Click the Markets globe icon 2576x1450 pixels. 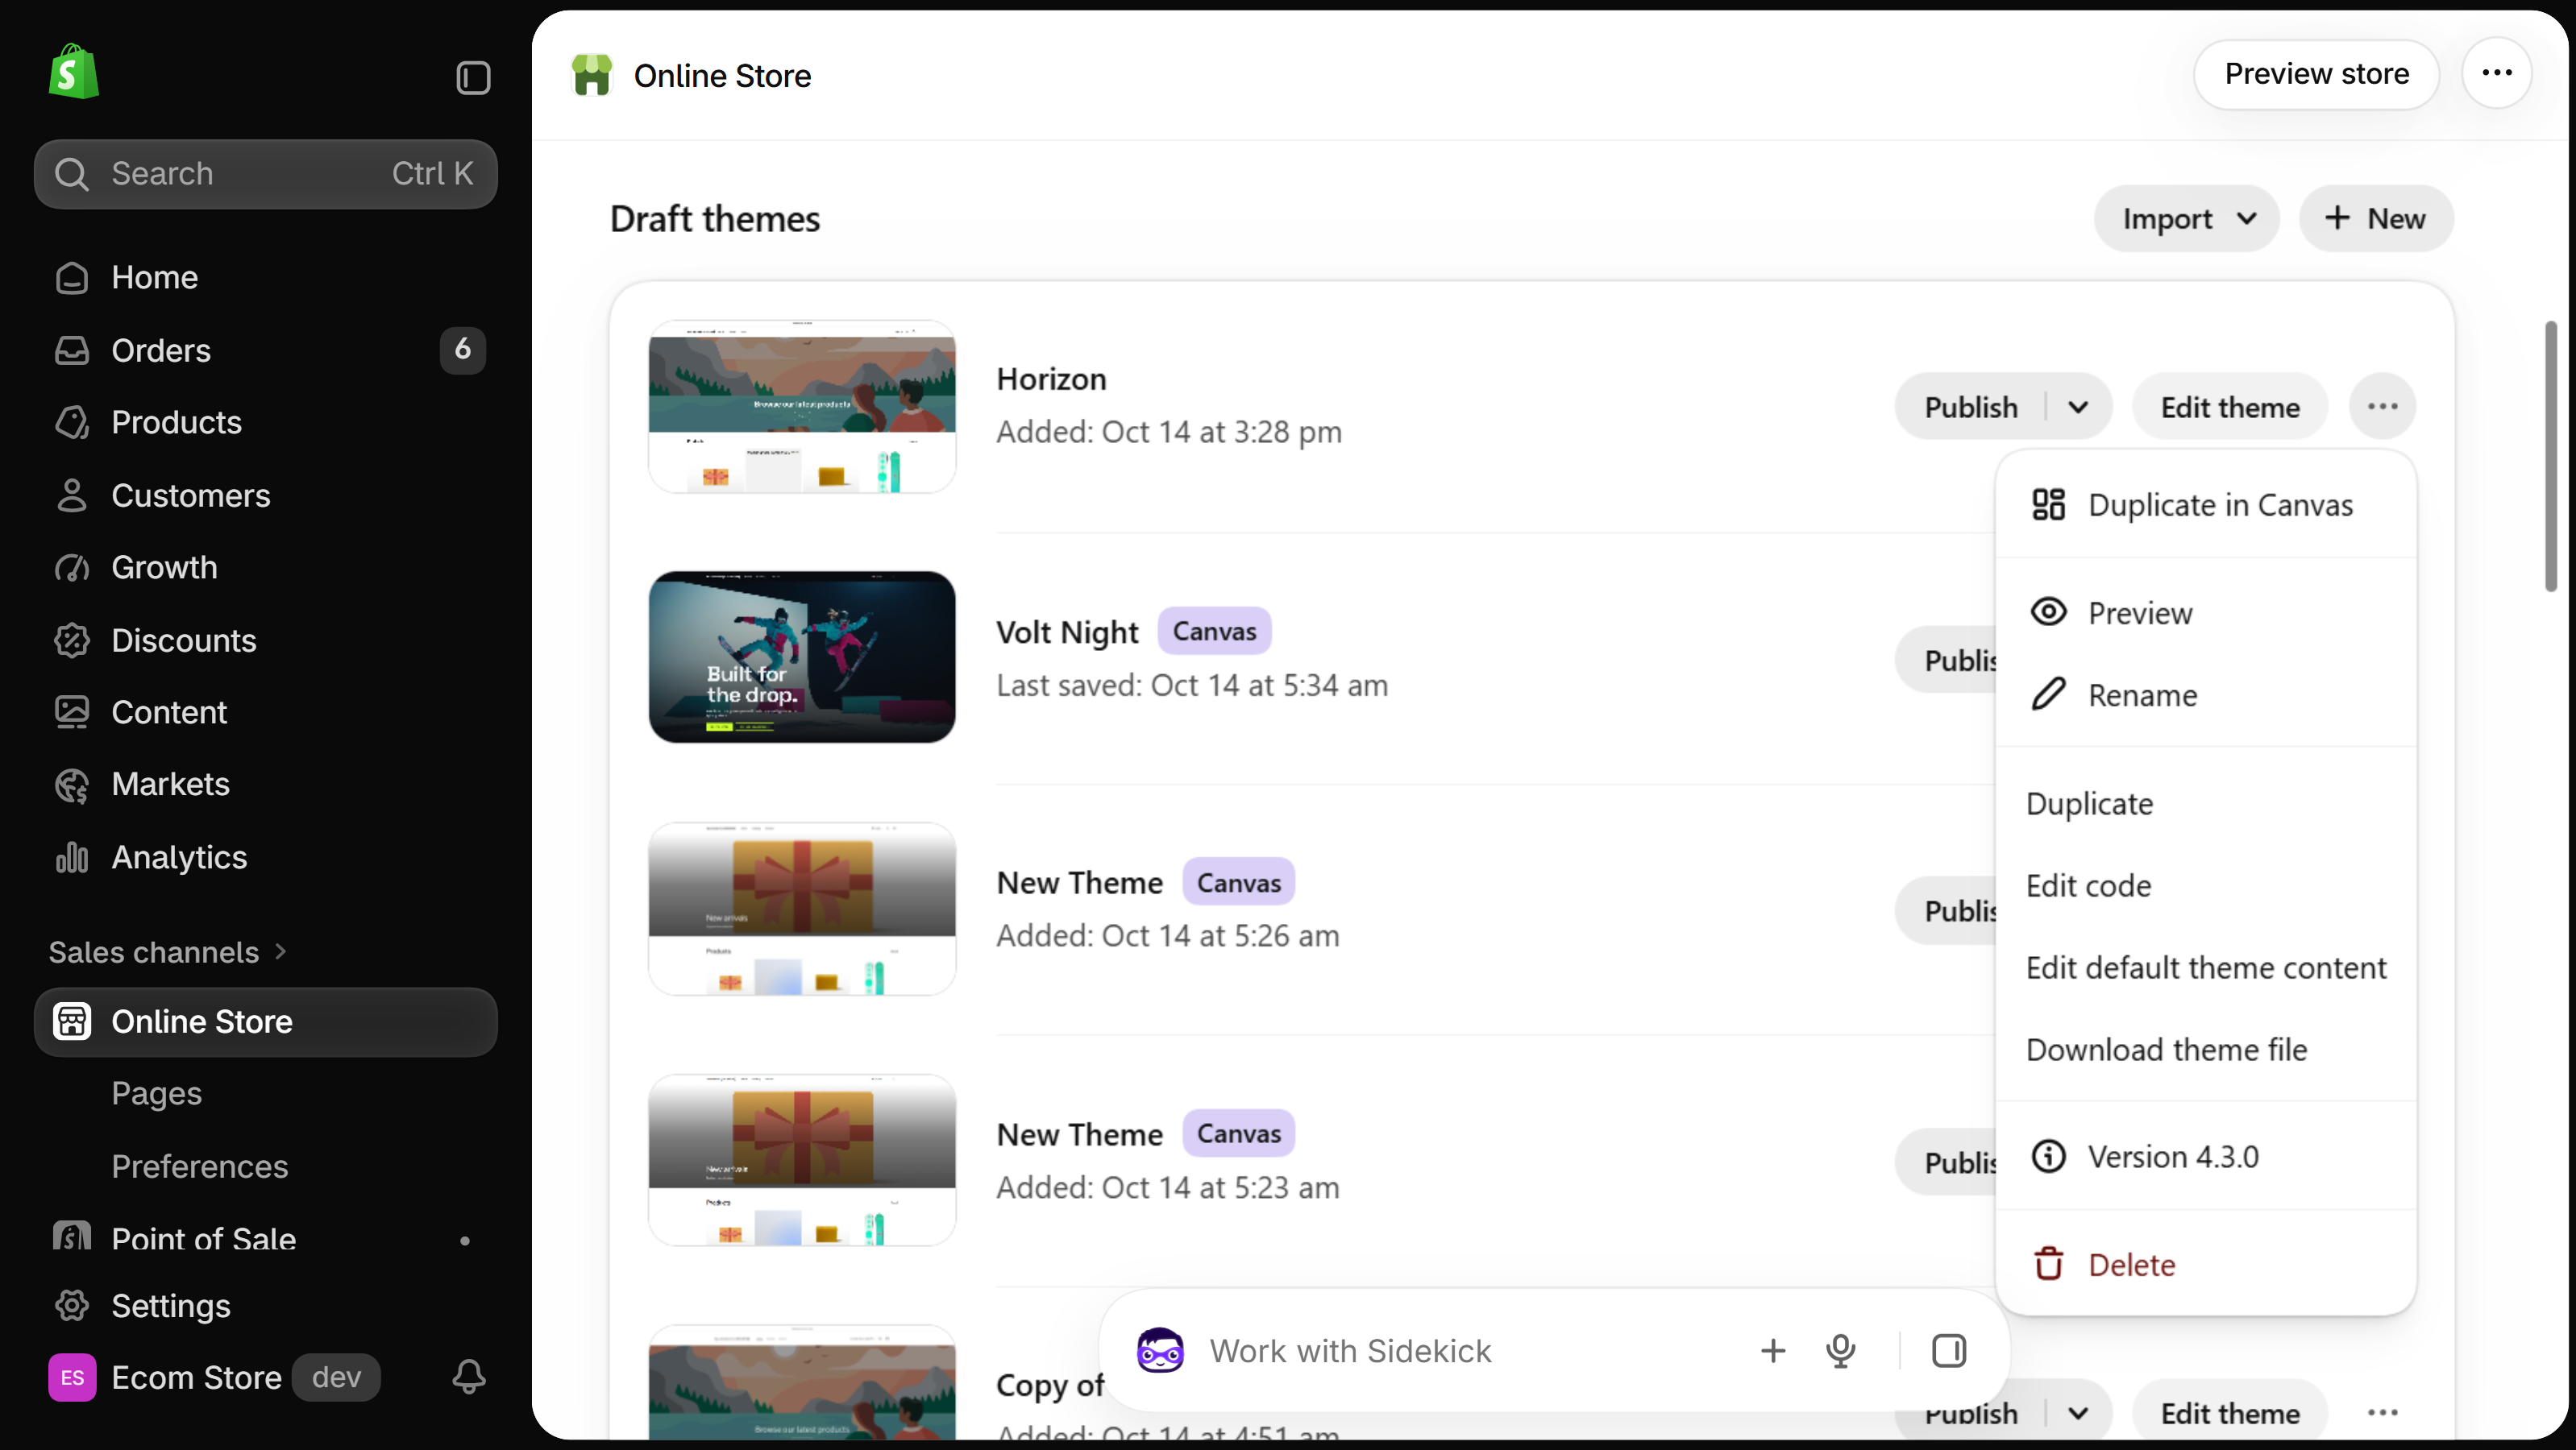72,785
